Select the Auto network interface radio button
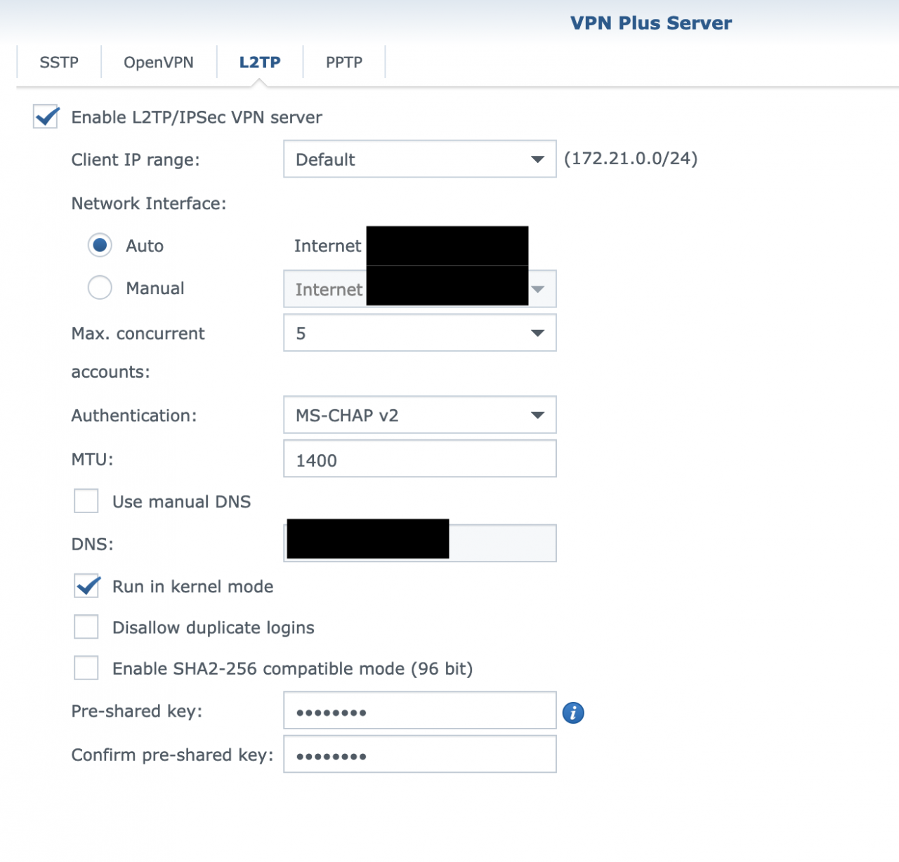Screen dimensions: 899x862 (x=100, y=246)
